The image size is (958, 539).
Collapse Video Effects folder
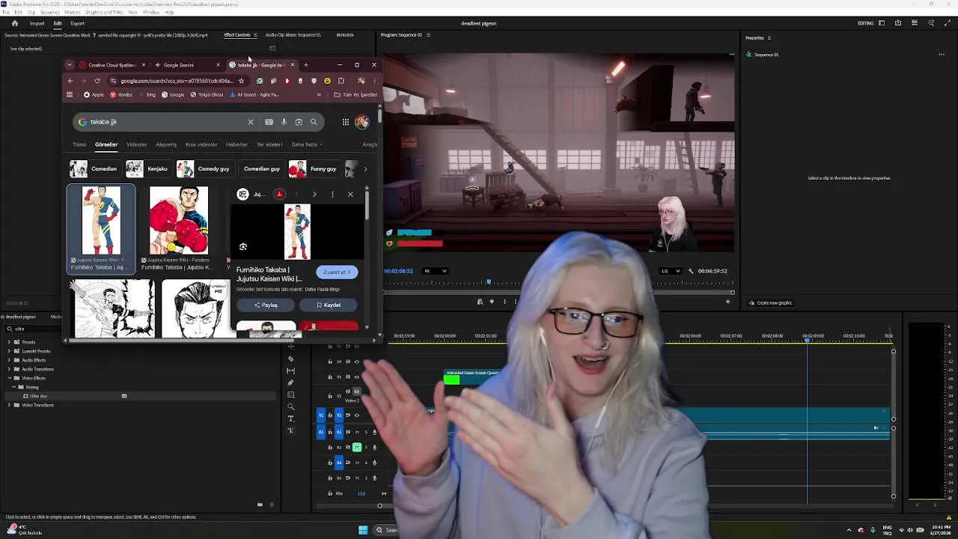click(9, 378)
